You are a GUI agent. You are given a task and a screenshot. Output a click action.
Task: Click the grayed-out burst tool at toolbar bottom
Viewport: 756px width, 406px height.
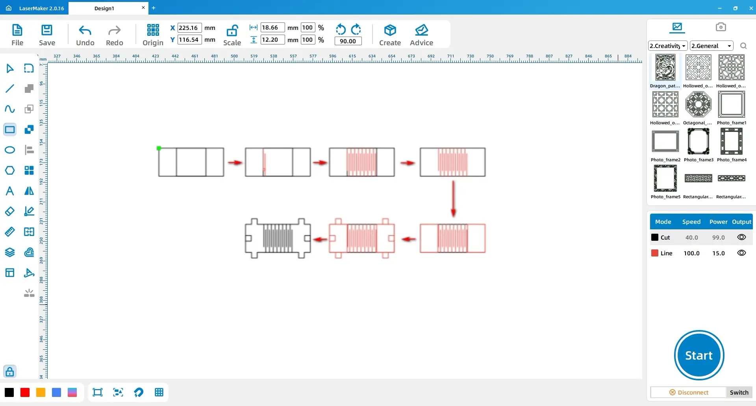pos(29,293)
